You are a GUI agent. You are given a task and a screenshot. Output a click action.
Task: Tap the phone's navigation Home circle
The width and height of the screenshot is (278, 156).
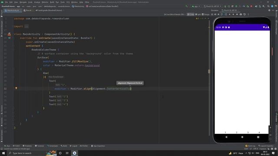click(x=242, y=137)
